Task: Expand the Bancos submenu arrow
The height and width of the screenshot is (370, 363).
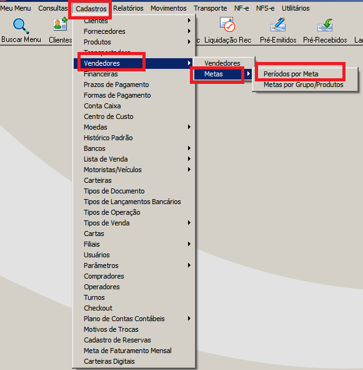Action: 189,148
